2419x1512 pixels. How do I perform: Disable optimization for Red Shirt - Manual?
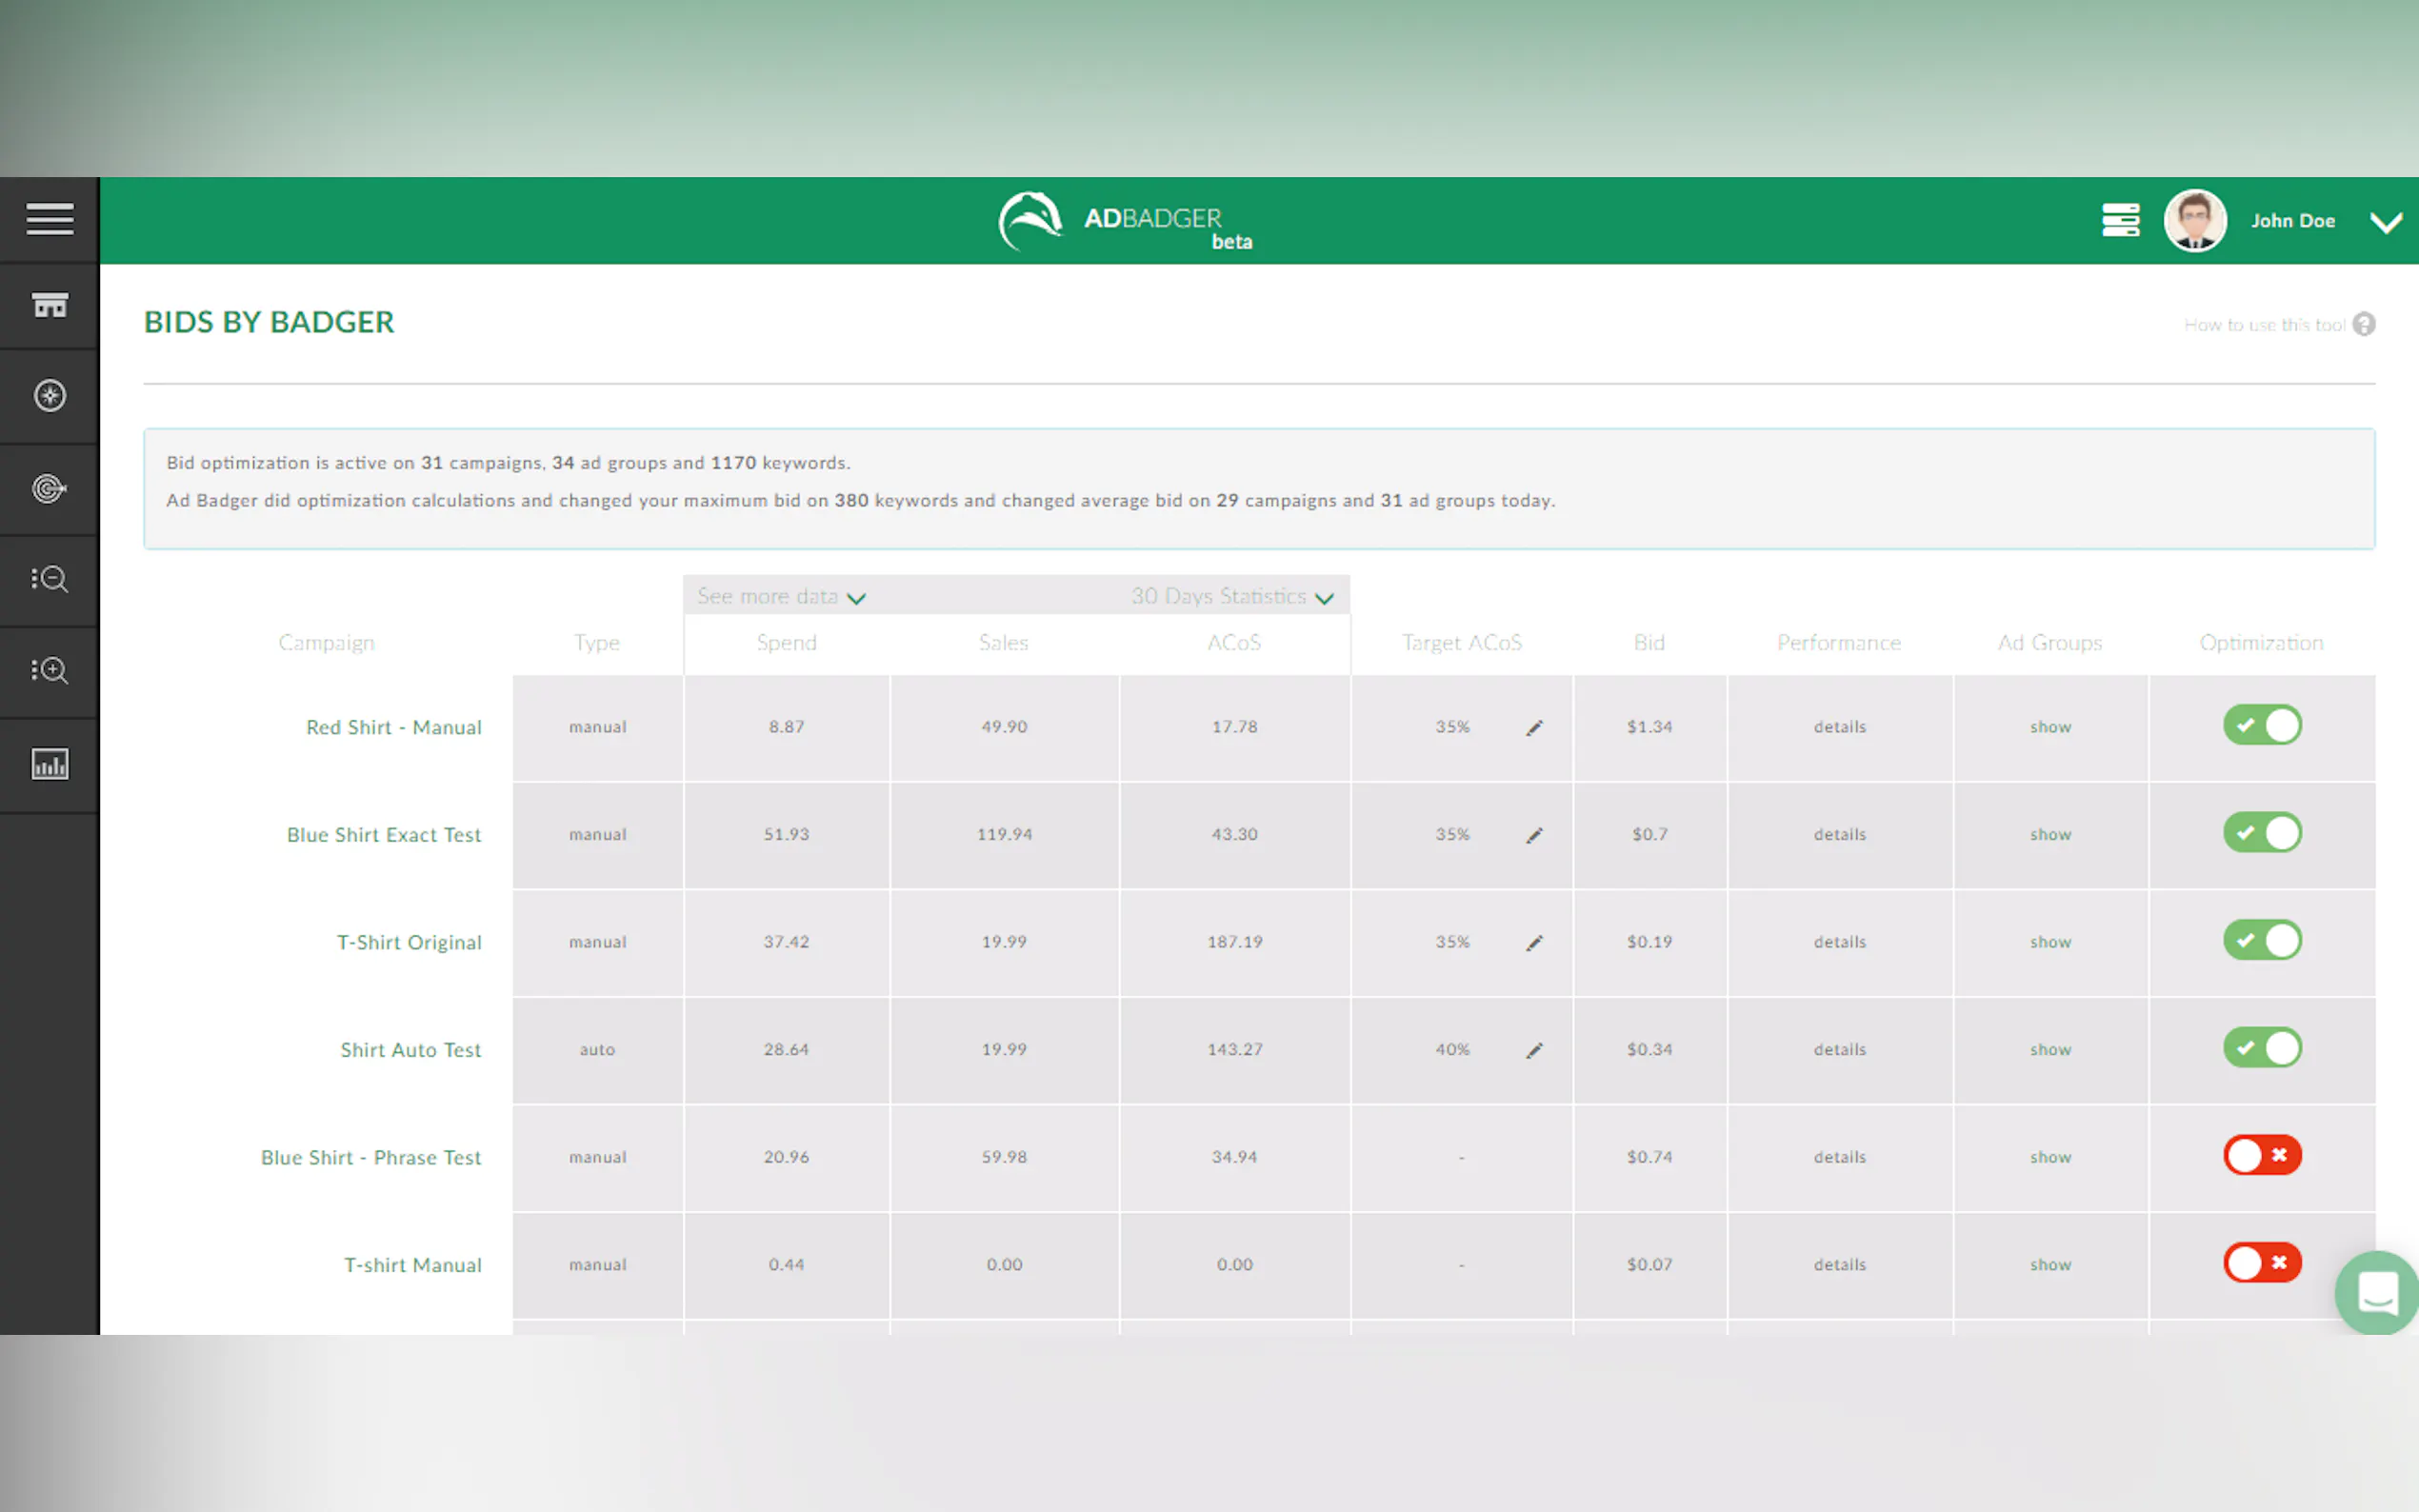tap(2261, 726)
